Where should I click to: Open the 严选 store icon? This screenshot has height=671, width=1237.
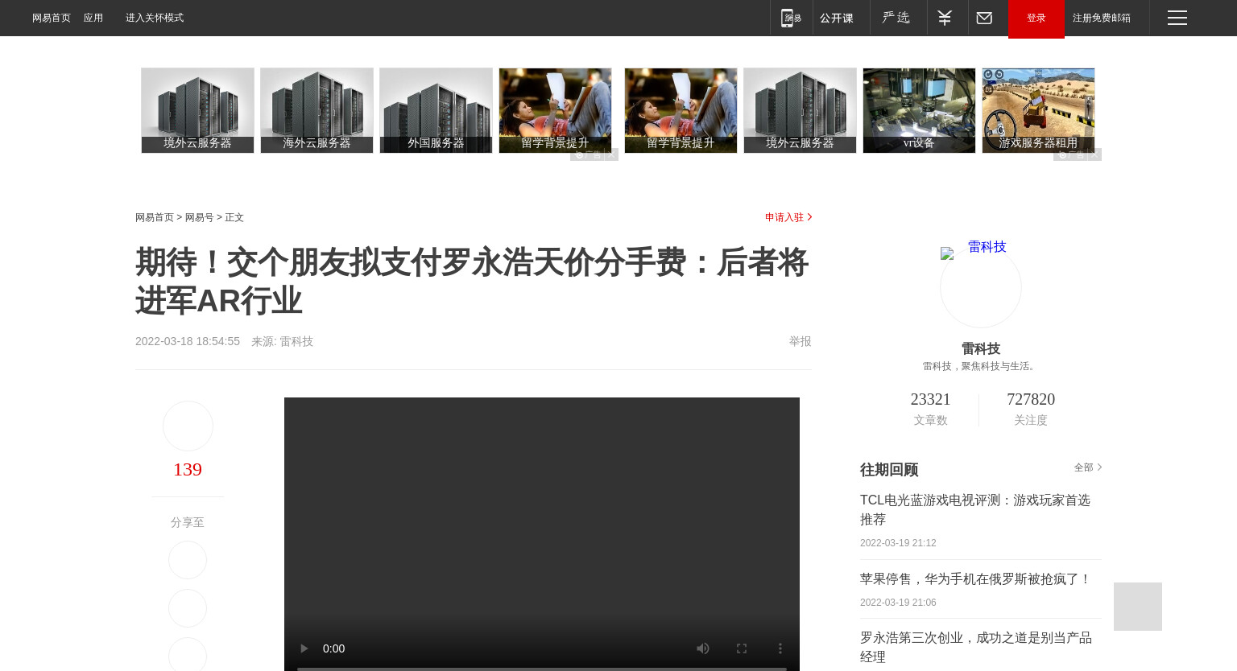(898, 18)
